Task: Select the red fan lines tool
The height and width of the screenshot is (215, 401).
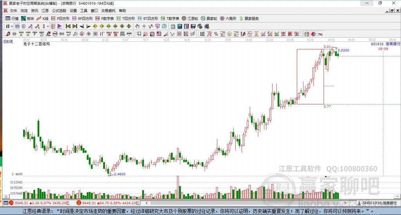Action: [146, 34]
